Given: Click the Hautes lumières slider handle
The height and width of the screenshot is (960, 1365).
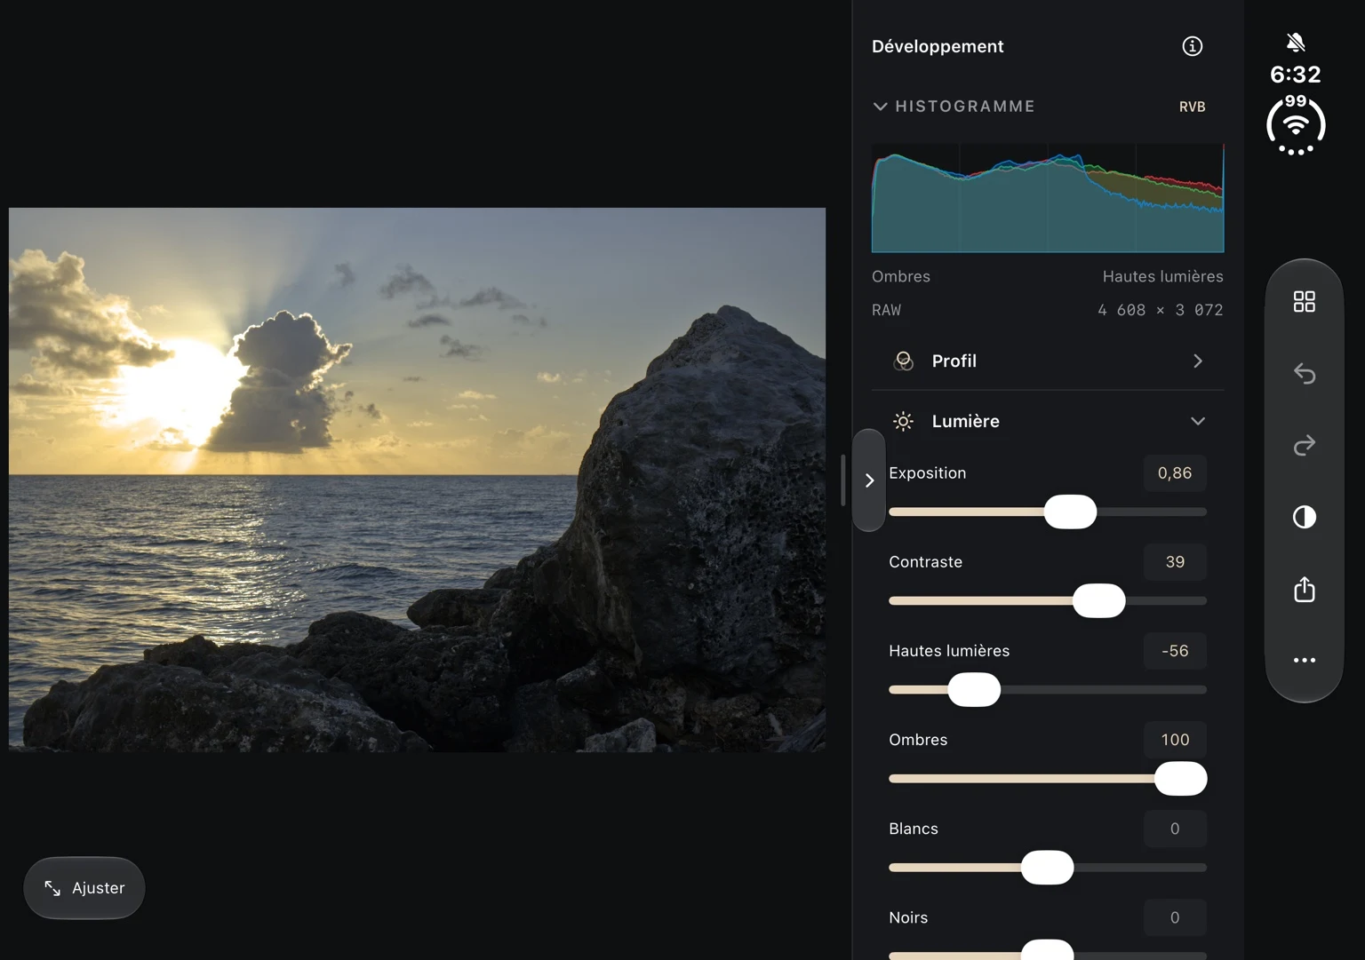Looking at the screenshot, I should (974, 690).
